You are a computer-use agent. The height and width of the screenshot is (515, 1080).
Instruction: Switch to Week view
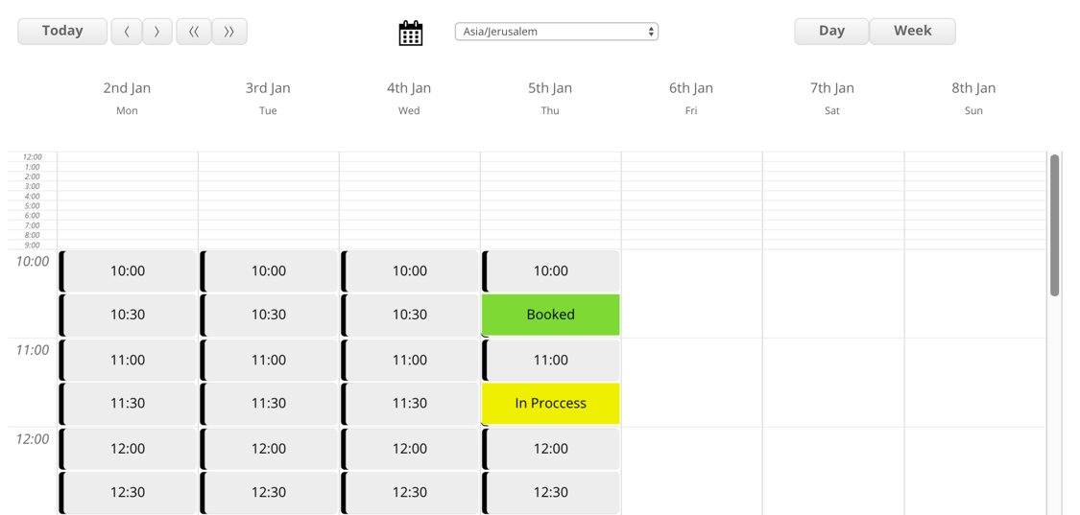(x=912, y=31)
